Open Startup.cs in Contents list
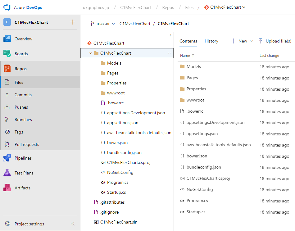The image size is (295, 231). pyautogui.click(x=196, y=212)
